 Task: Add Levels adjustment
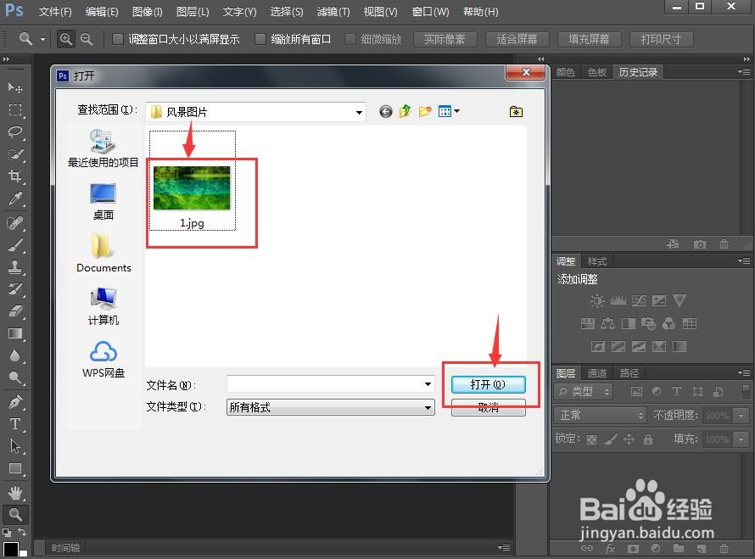(x=618, y=301)
